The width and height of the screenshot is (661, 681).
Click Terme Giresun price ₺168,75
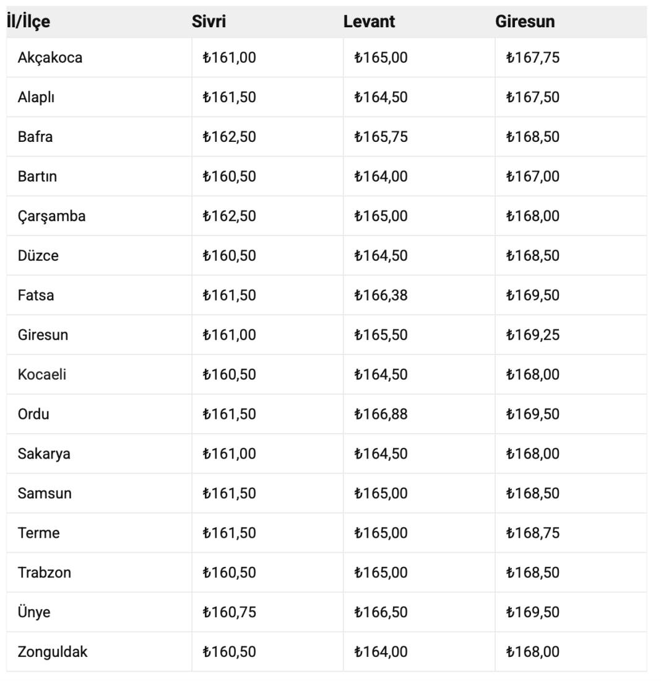[x=533, y=532]
